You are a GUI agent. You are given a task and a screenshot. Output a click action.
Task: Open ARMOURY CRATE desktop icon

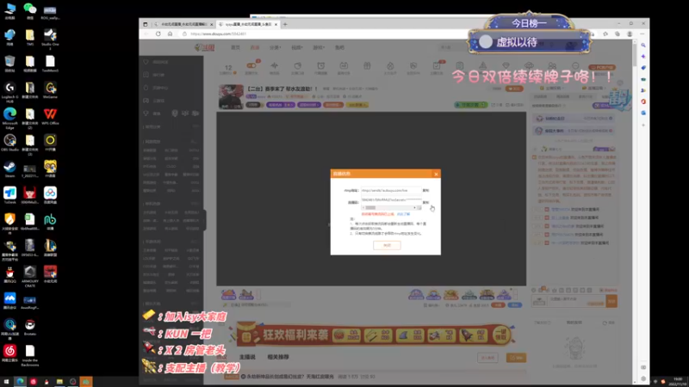(x=30, y=276)
